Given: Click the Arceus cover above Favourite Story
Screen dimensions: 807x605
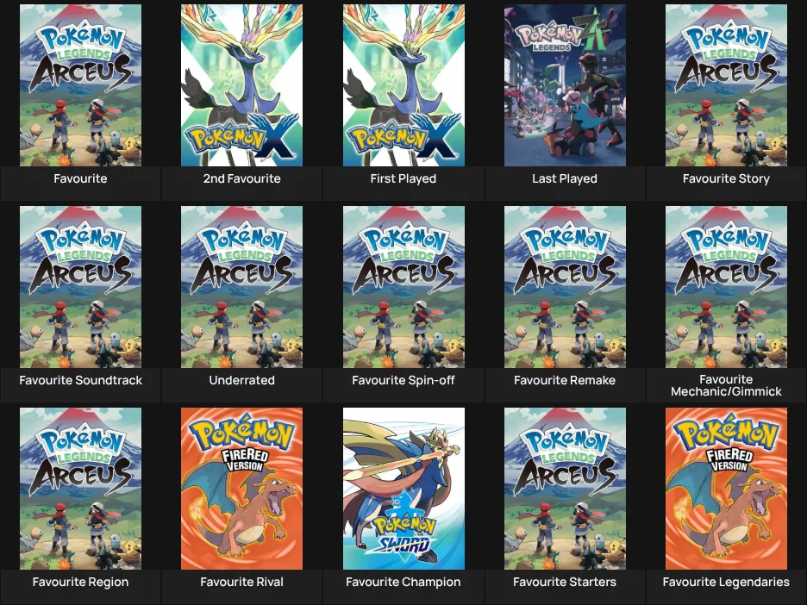Looking at the screenshot, I should click(x=726, y=85).
